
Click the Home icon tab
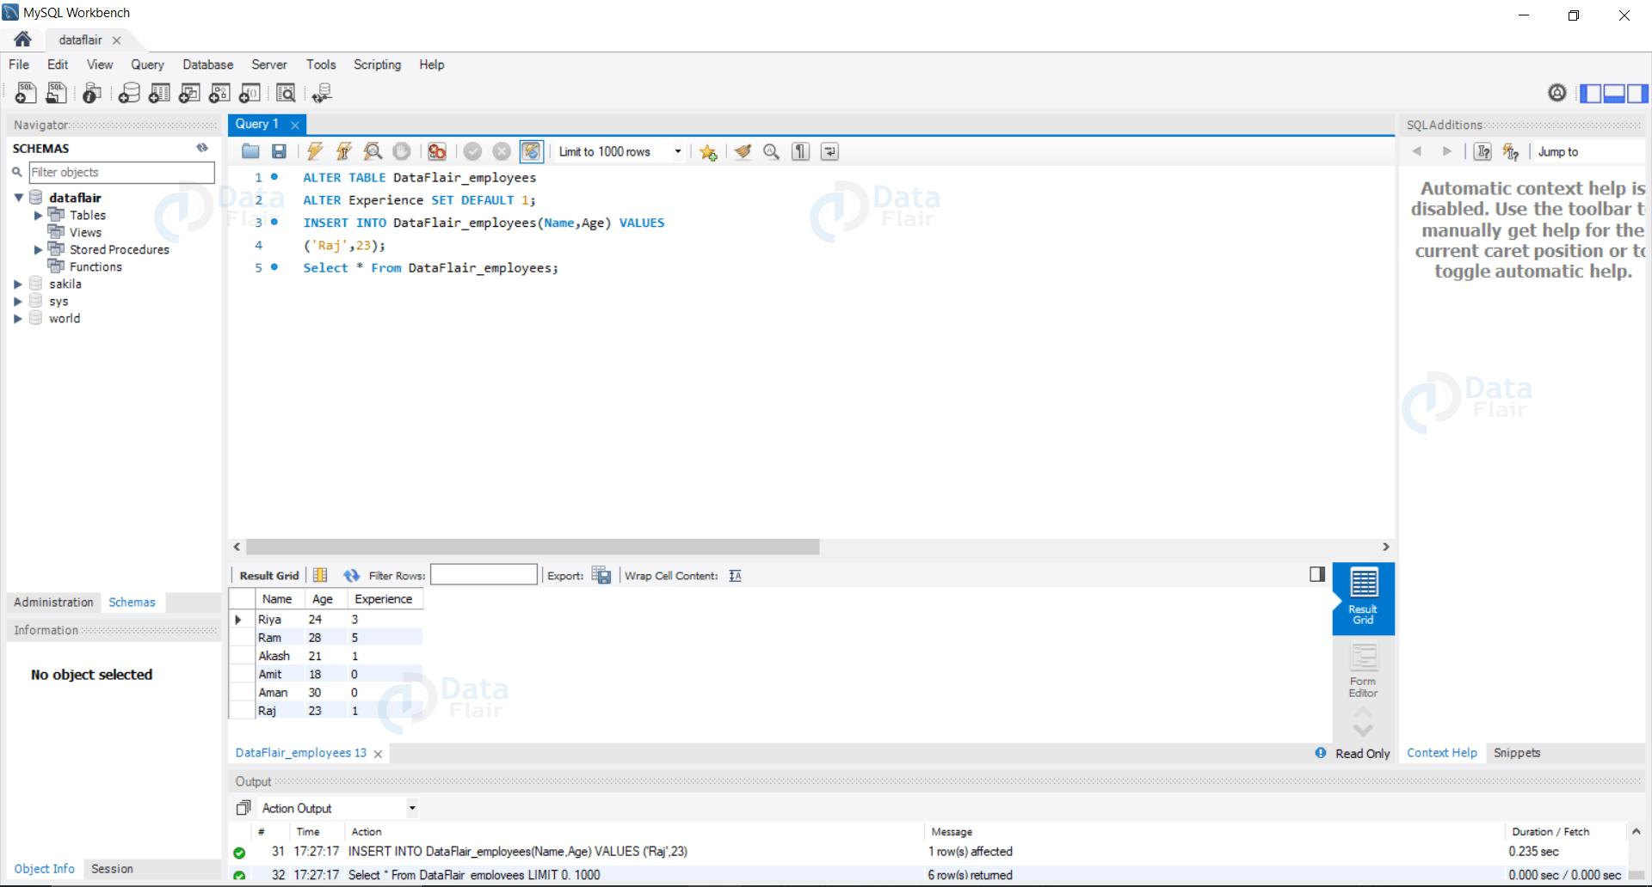click(x=22, y=40)
